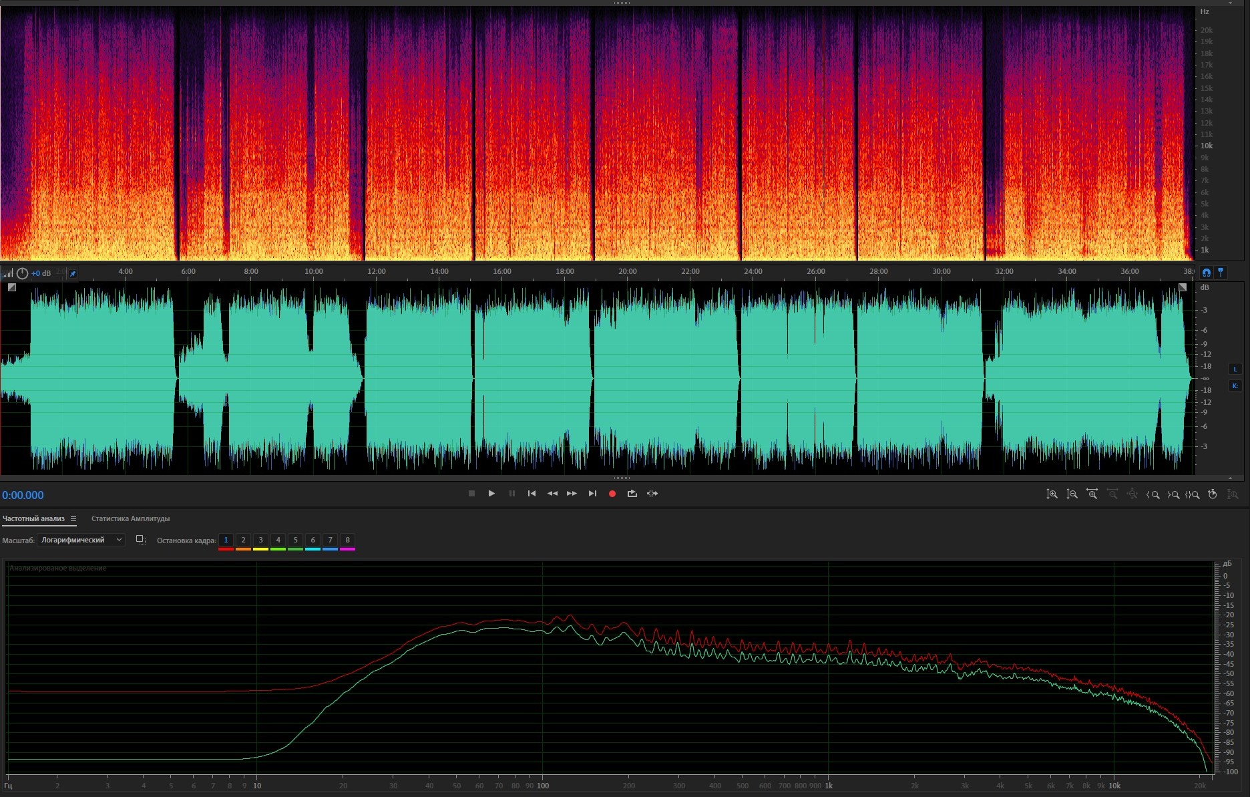Jump to the previous marker in transport
The image size is (1250, 797).
coord(532,494)
